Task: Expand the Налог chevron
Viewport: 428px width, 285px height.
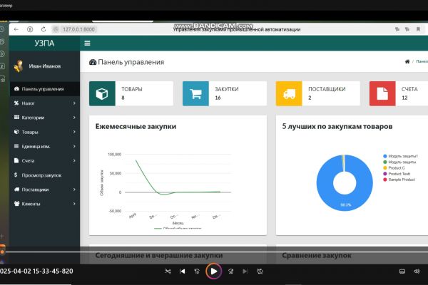Action: tap(74, 103)
